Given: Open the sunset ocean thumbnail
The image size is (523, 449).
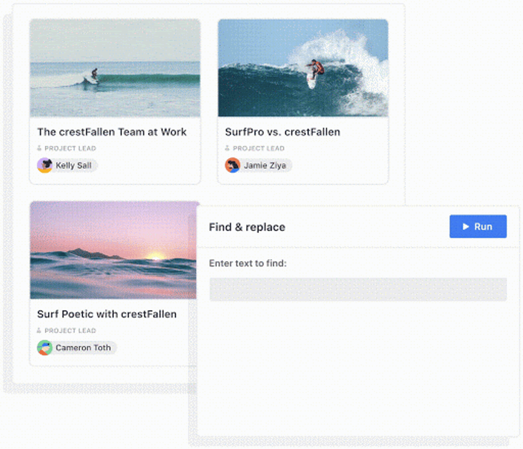Looking at the screenshot, I should (113, 250).
